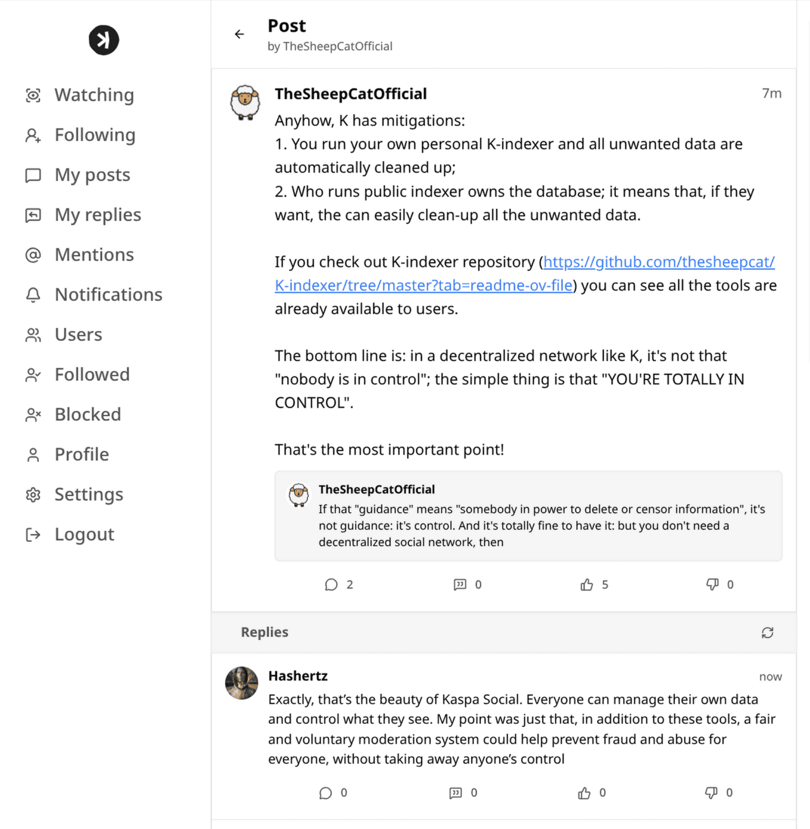Viewport: 810px width, 829px height.
Task: Like the main post with thumbs up icon
Action: pyautogui.click(x=587, y=584)
